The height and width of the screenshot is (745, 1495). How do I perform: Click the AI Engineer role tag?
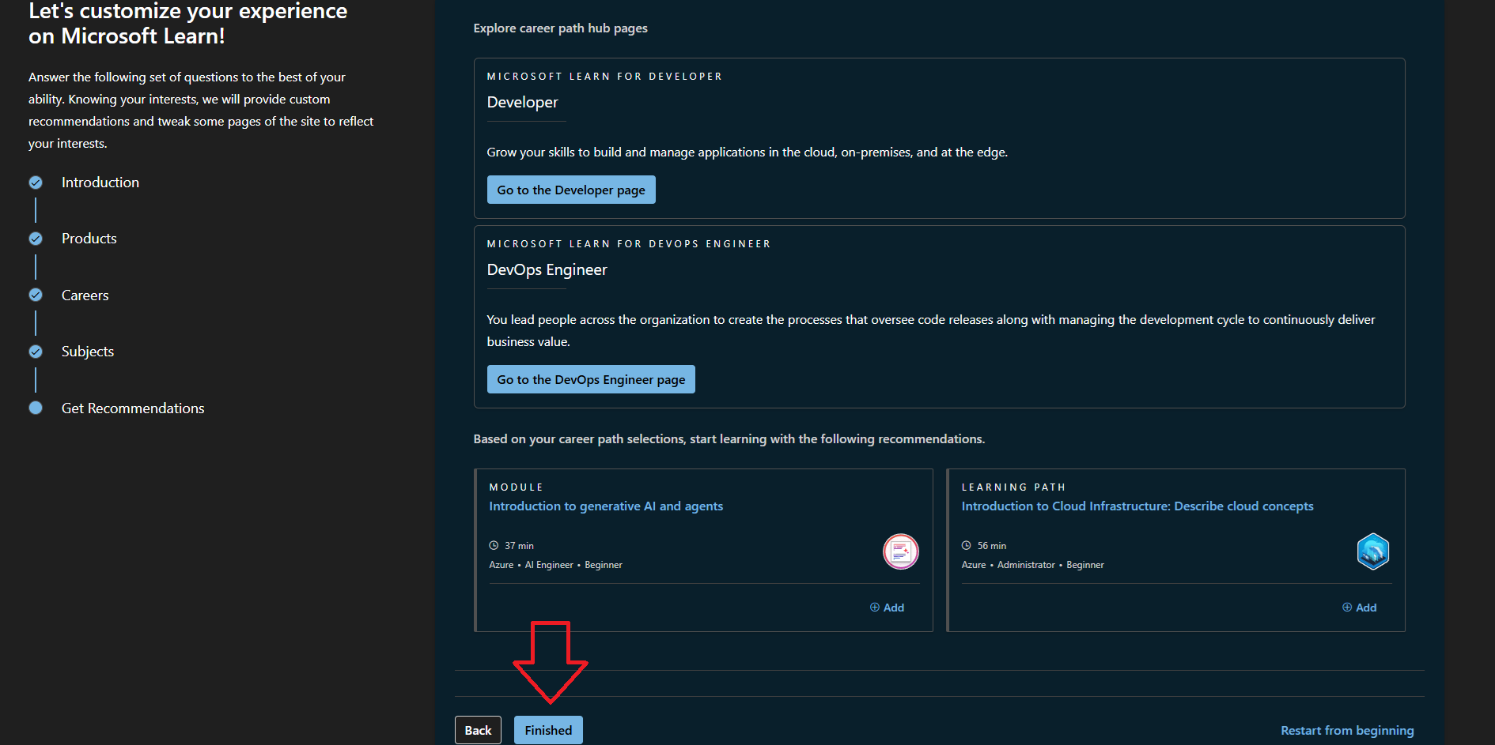[549, 565]
